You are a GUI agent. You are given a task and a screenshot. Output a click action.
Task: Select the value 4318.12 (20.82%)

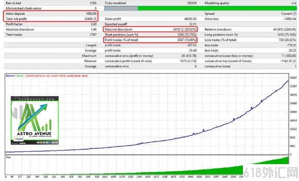[x=185, y=29]
